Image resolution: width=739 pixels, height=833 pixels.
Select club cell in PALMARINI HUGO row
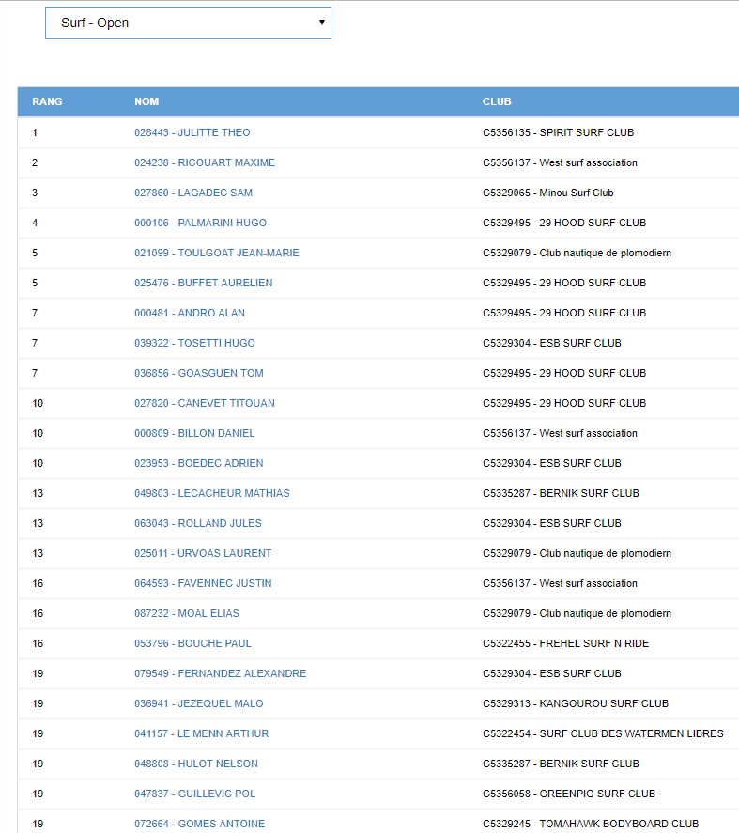coord(564,223)
